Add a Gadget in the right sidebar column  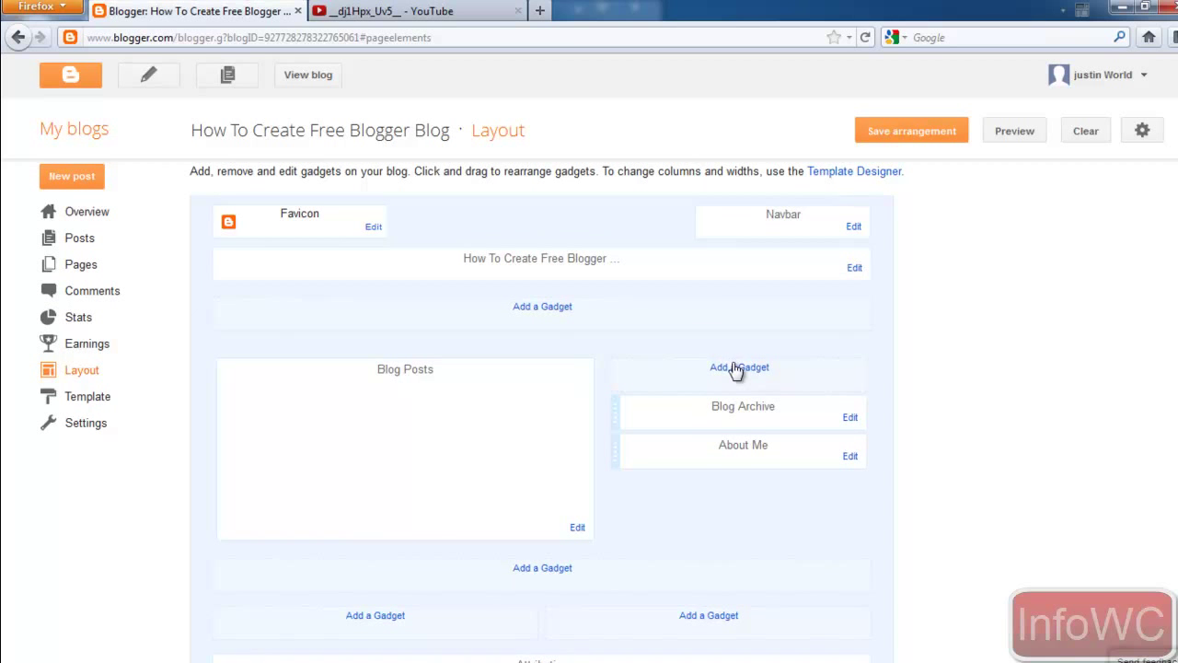tap(739, 367)
